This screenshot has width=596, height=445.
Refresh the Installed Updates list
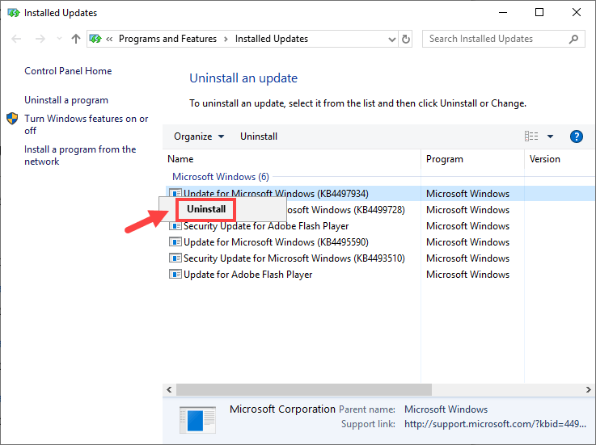pos(406,39)
